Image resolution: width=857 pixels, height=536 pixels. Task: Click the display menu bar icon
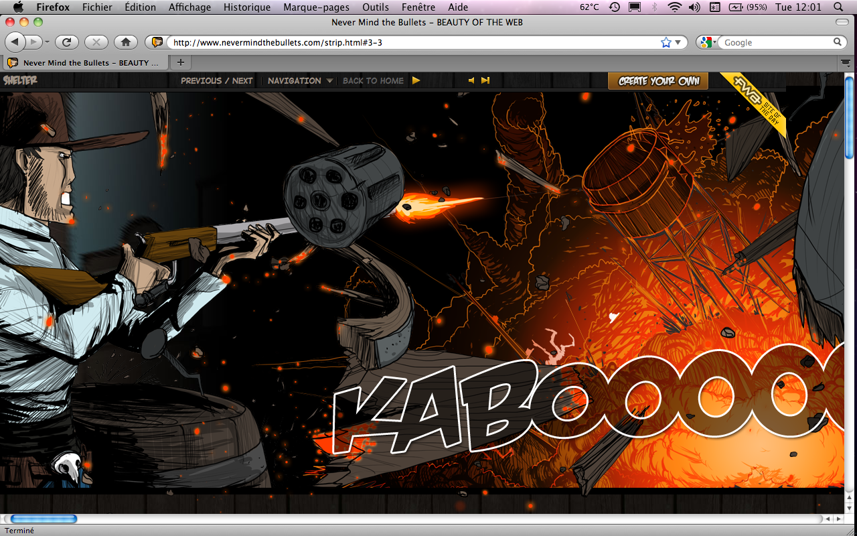coord(635,7)
